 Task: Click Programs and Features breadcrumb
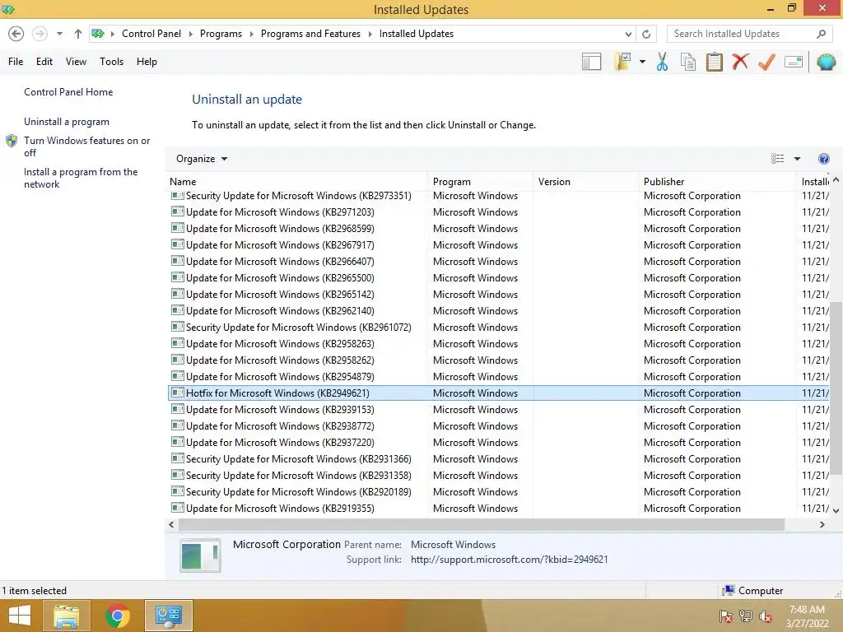310,34
